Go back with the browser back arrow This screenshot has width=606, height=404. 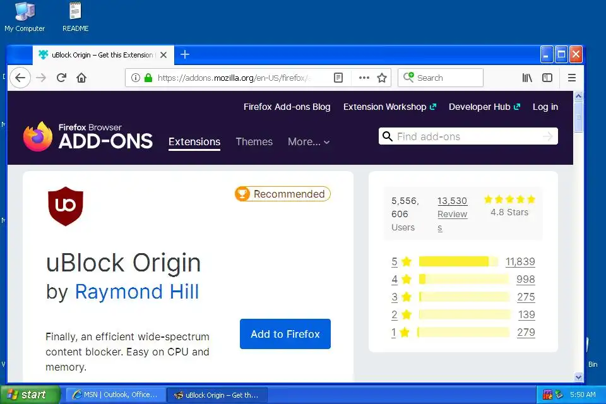20,78
